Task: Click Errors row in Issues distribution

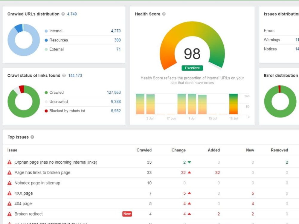Action: (x=281, y=31)
